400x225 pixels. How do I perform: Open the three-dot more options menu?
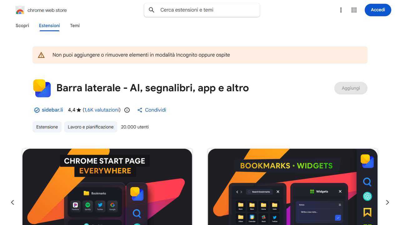tap(341, 10)
